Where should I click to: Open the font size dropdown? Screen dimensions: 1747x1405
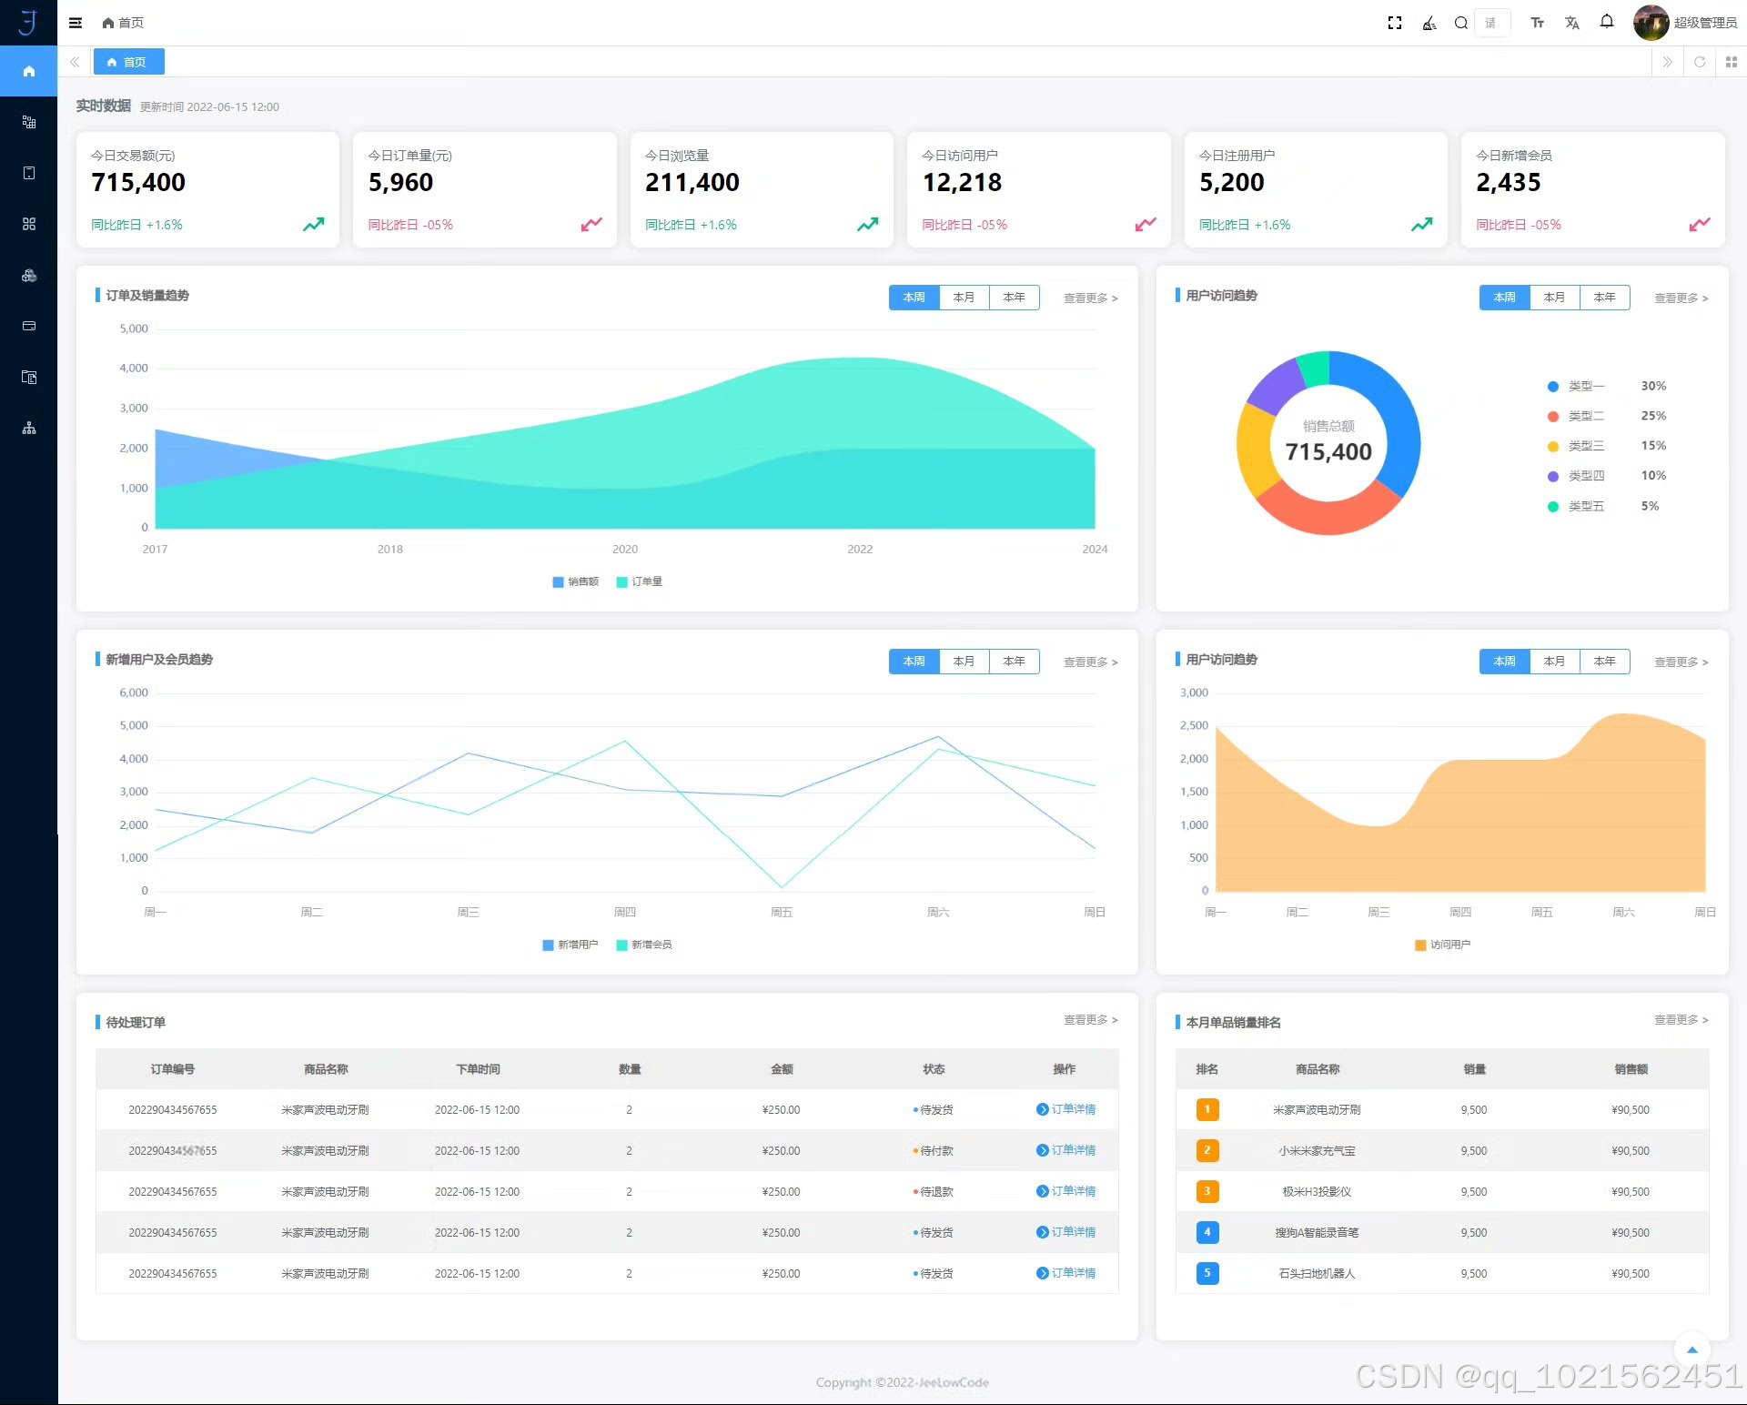1537,23
